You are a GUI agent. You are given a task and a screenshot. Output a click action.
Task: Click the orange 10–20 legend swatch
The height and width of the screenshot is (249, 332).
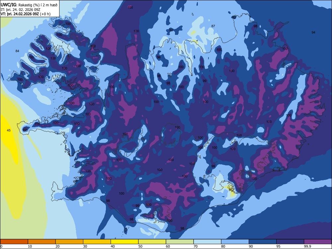42,242
